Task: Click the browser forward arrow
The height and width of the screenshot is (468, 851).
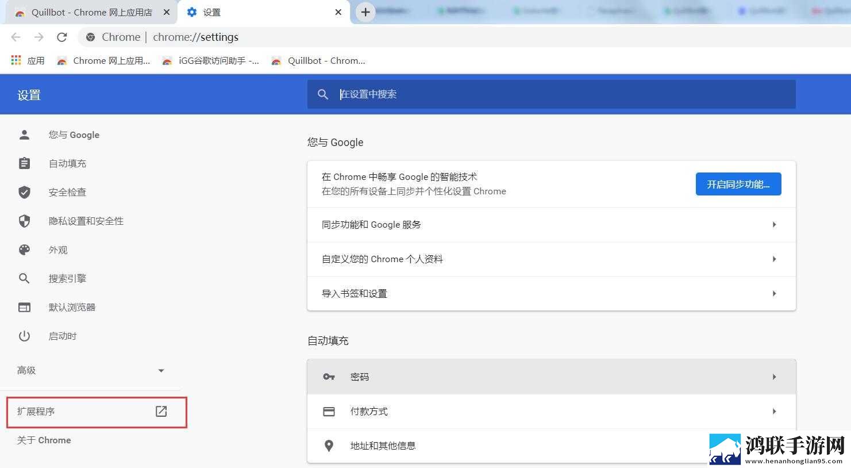Action: click(x=38, y=37)
